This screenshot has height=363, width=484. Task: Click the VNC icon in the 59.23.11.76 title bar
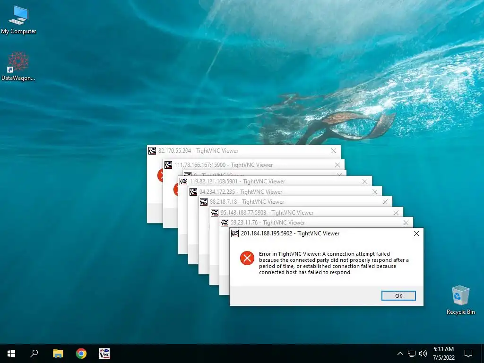click(x=225, y=223)
